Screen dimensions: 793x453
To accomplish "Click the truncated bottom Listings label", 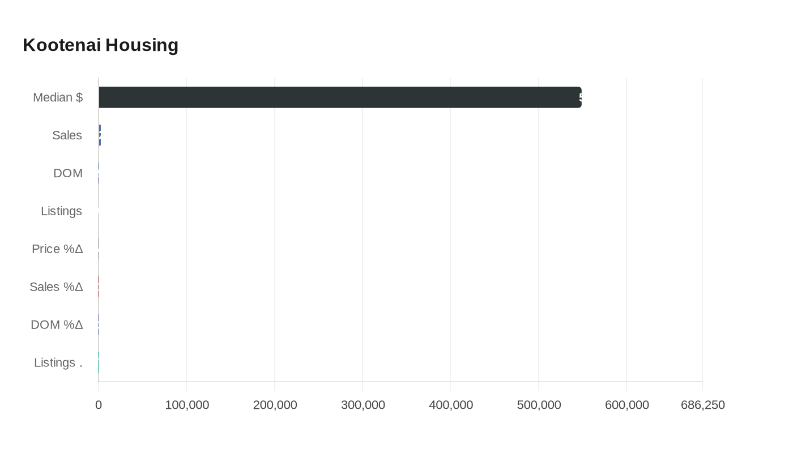I will tap(58, 362).
